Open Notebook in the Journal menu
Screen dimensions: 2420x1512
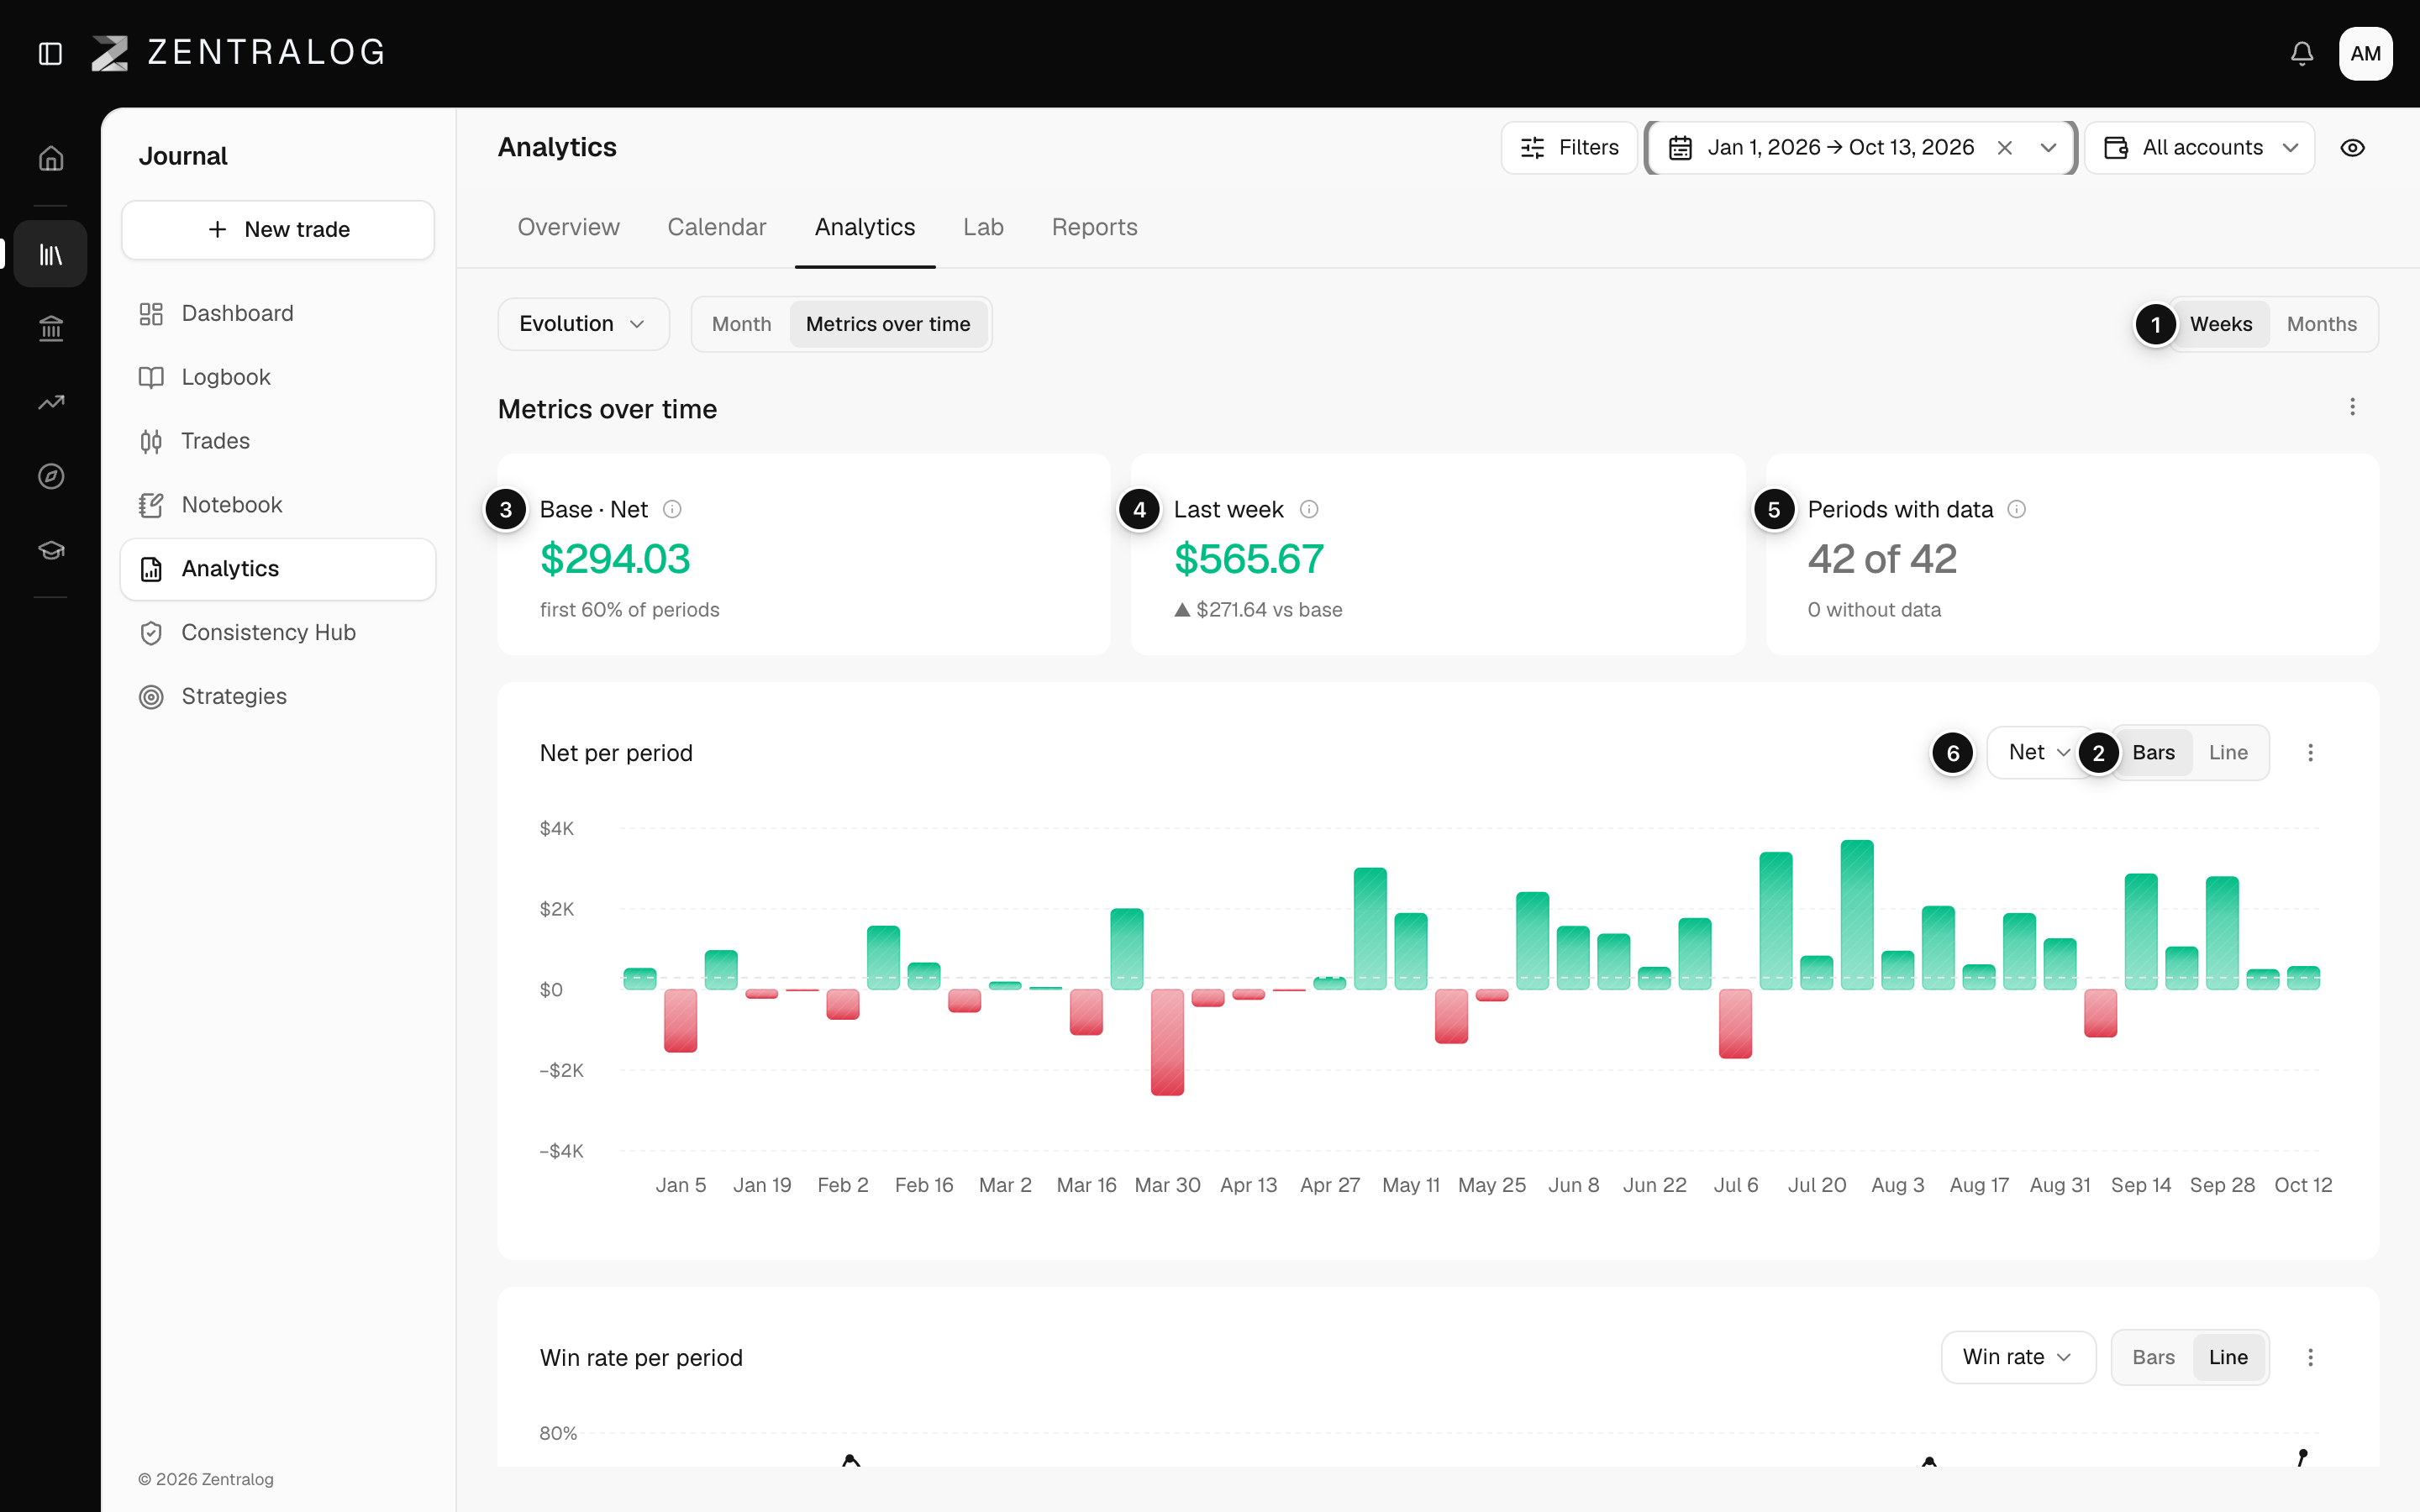tap(278, 505)
